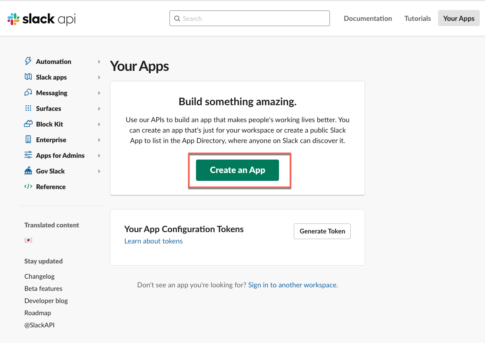Open the Automation sidebar menu
485x343 pixels.
click(x=53, y=62)
